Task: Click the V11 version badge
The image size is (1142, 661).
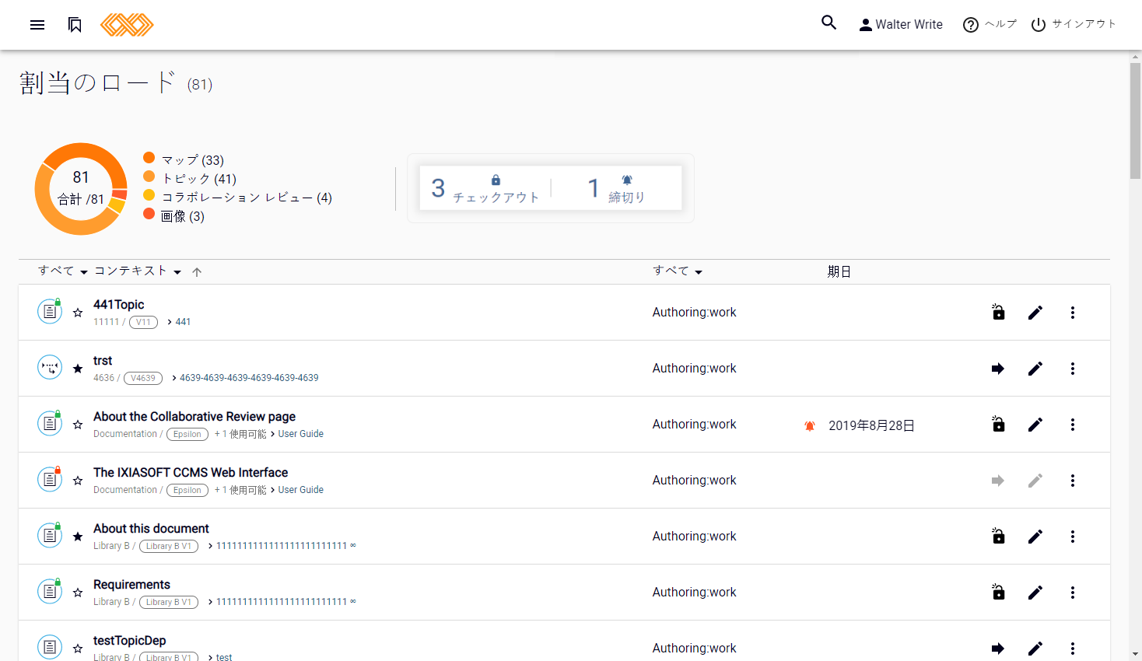Action: click(x=143, y=322)
